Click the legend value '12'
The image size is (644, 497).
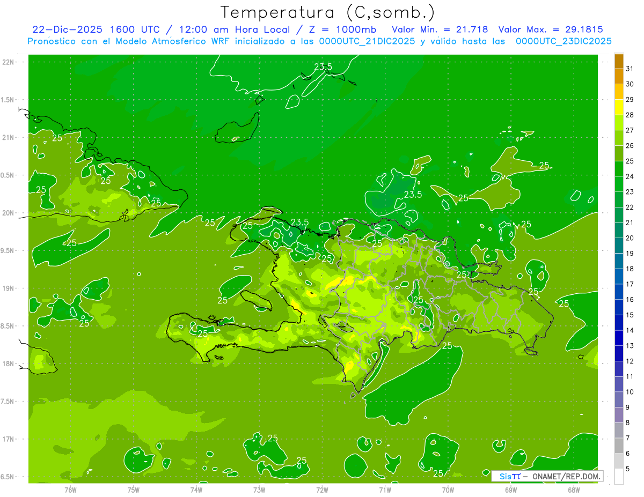pyautogui.click(x=630, y=361)
